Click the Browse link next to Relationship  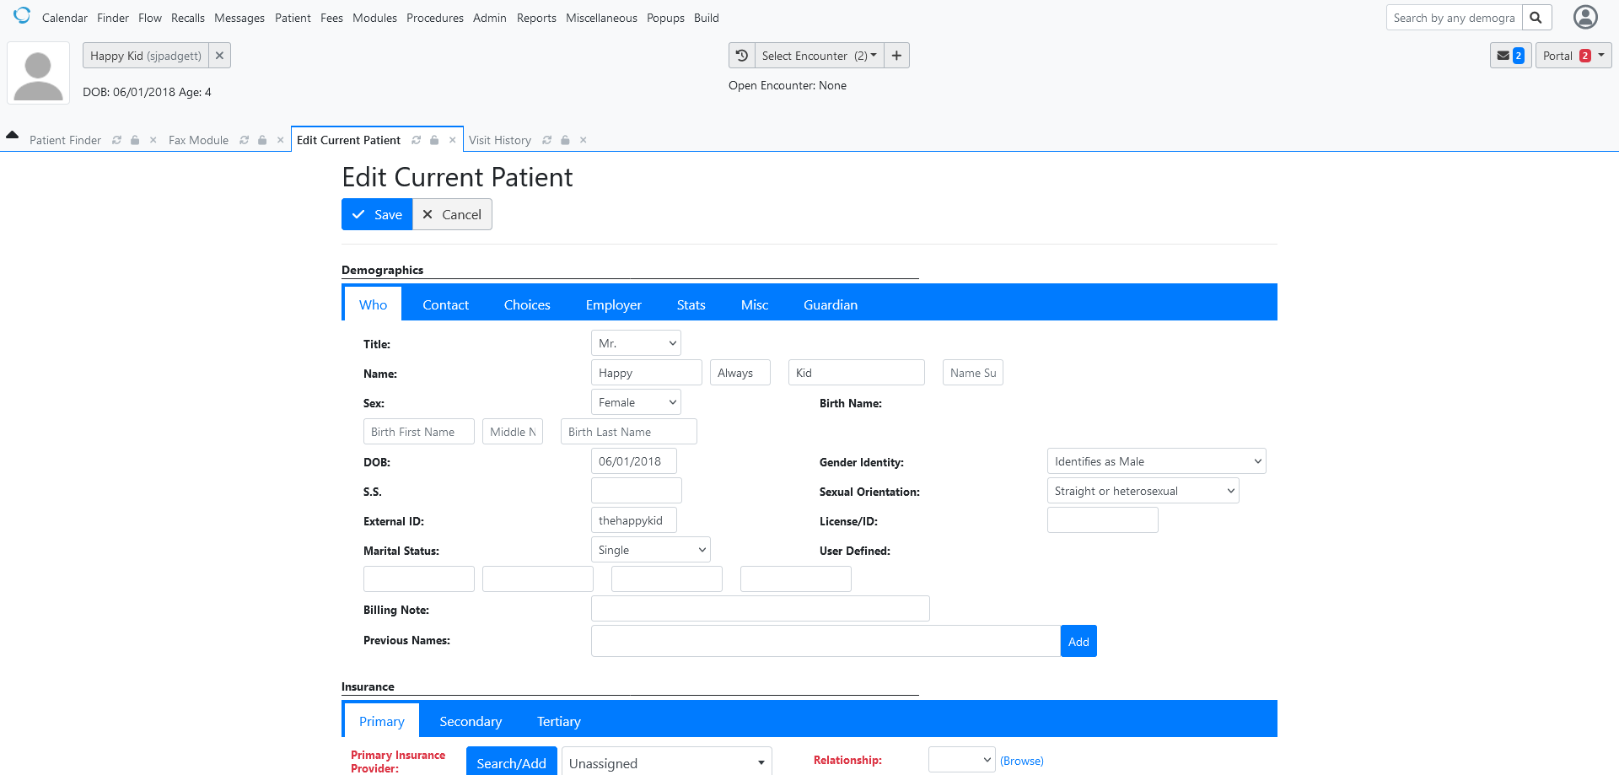pyautogui.click(x=1021, y=760)
